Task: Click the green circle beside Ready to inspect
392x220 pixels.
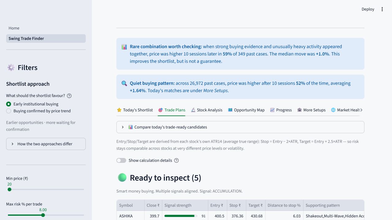Action: (x=122, y=178)
